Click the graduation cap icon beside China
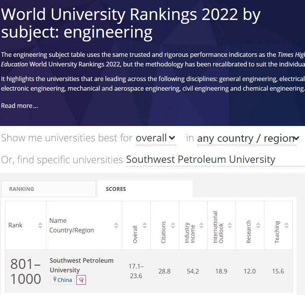305x295 pixels. pyautogui.click(x=81, y=280)
